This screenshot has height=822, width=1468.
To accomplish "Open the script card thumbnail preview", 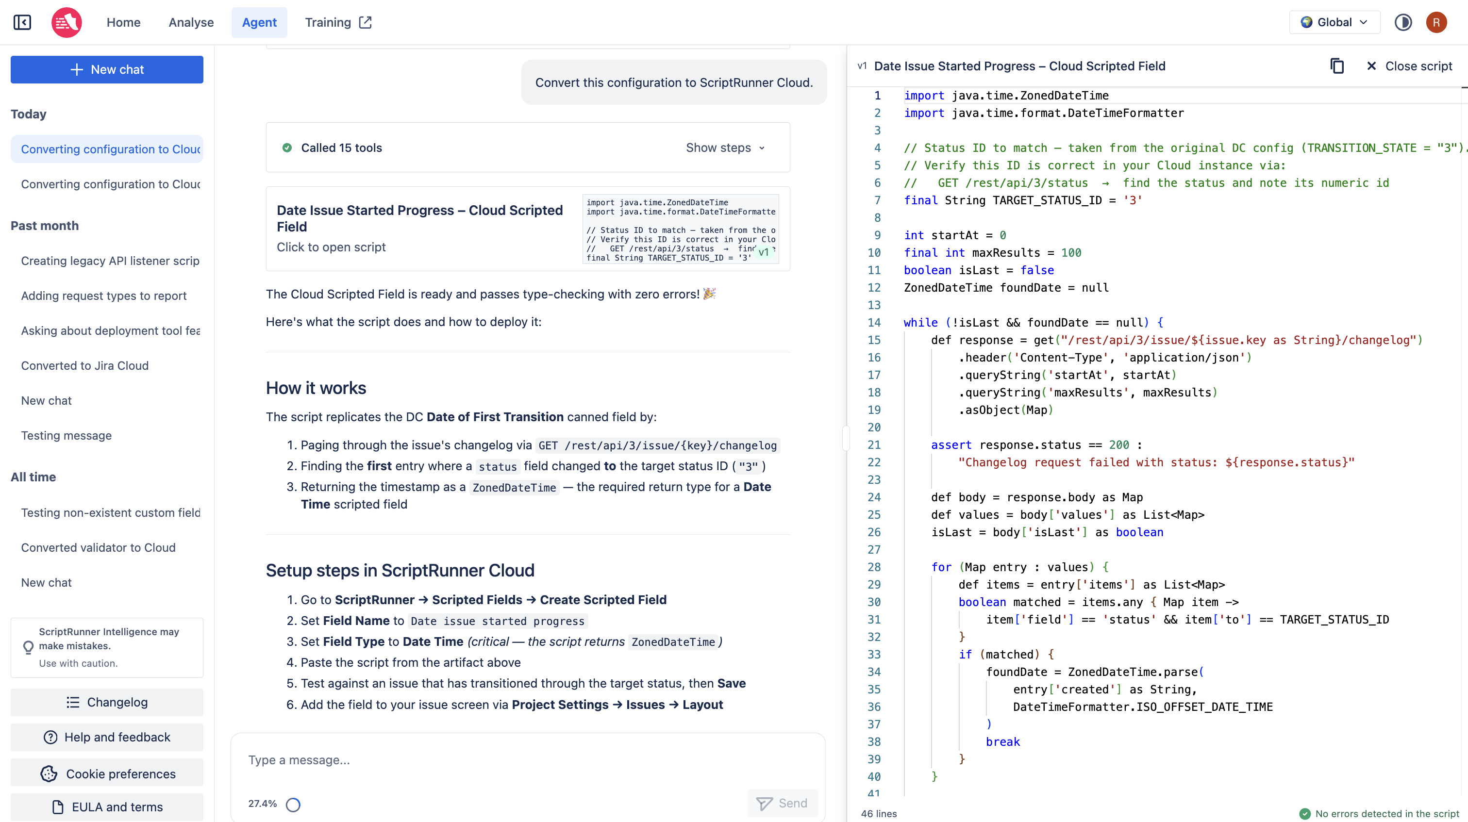I will (681, 229).
